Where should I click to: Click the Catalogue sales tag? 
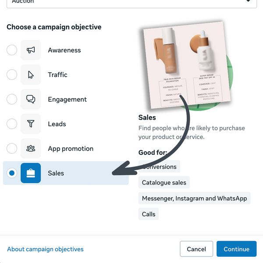tap(164, 182)
